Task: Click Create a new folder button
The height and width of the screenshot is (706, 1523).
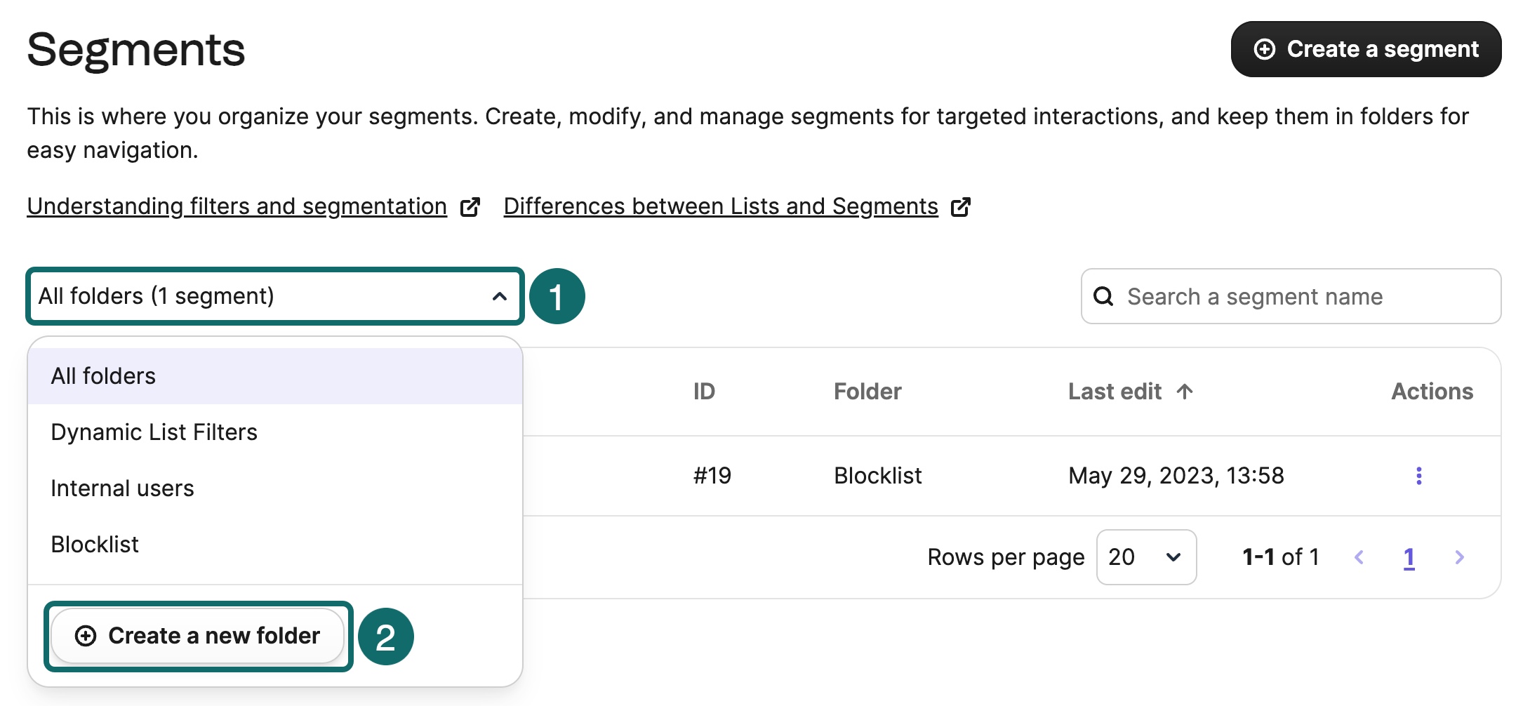Action: pyautogui.click(x=198, y=636)
